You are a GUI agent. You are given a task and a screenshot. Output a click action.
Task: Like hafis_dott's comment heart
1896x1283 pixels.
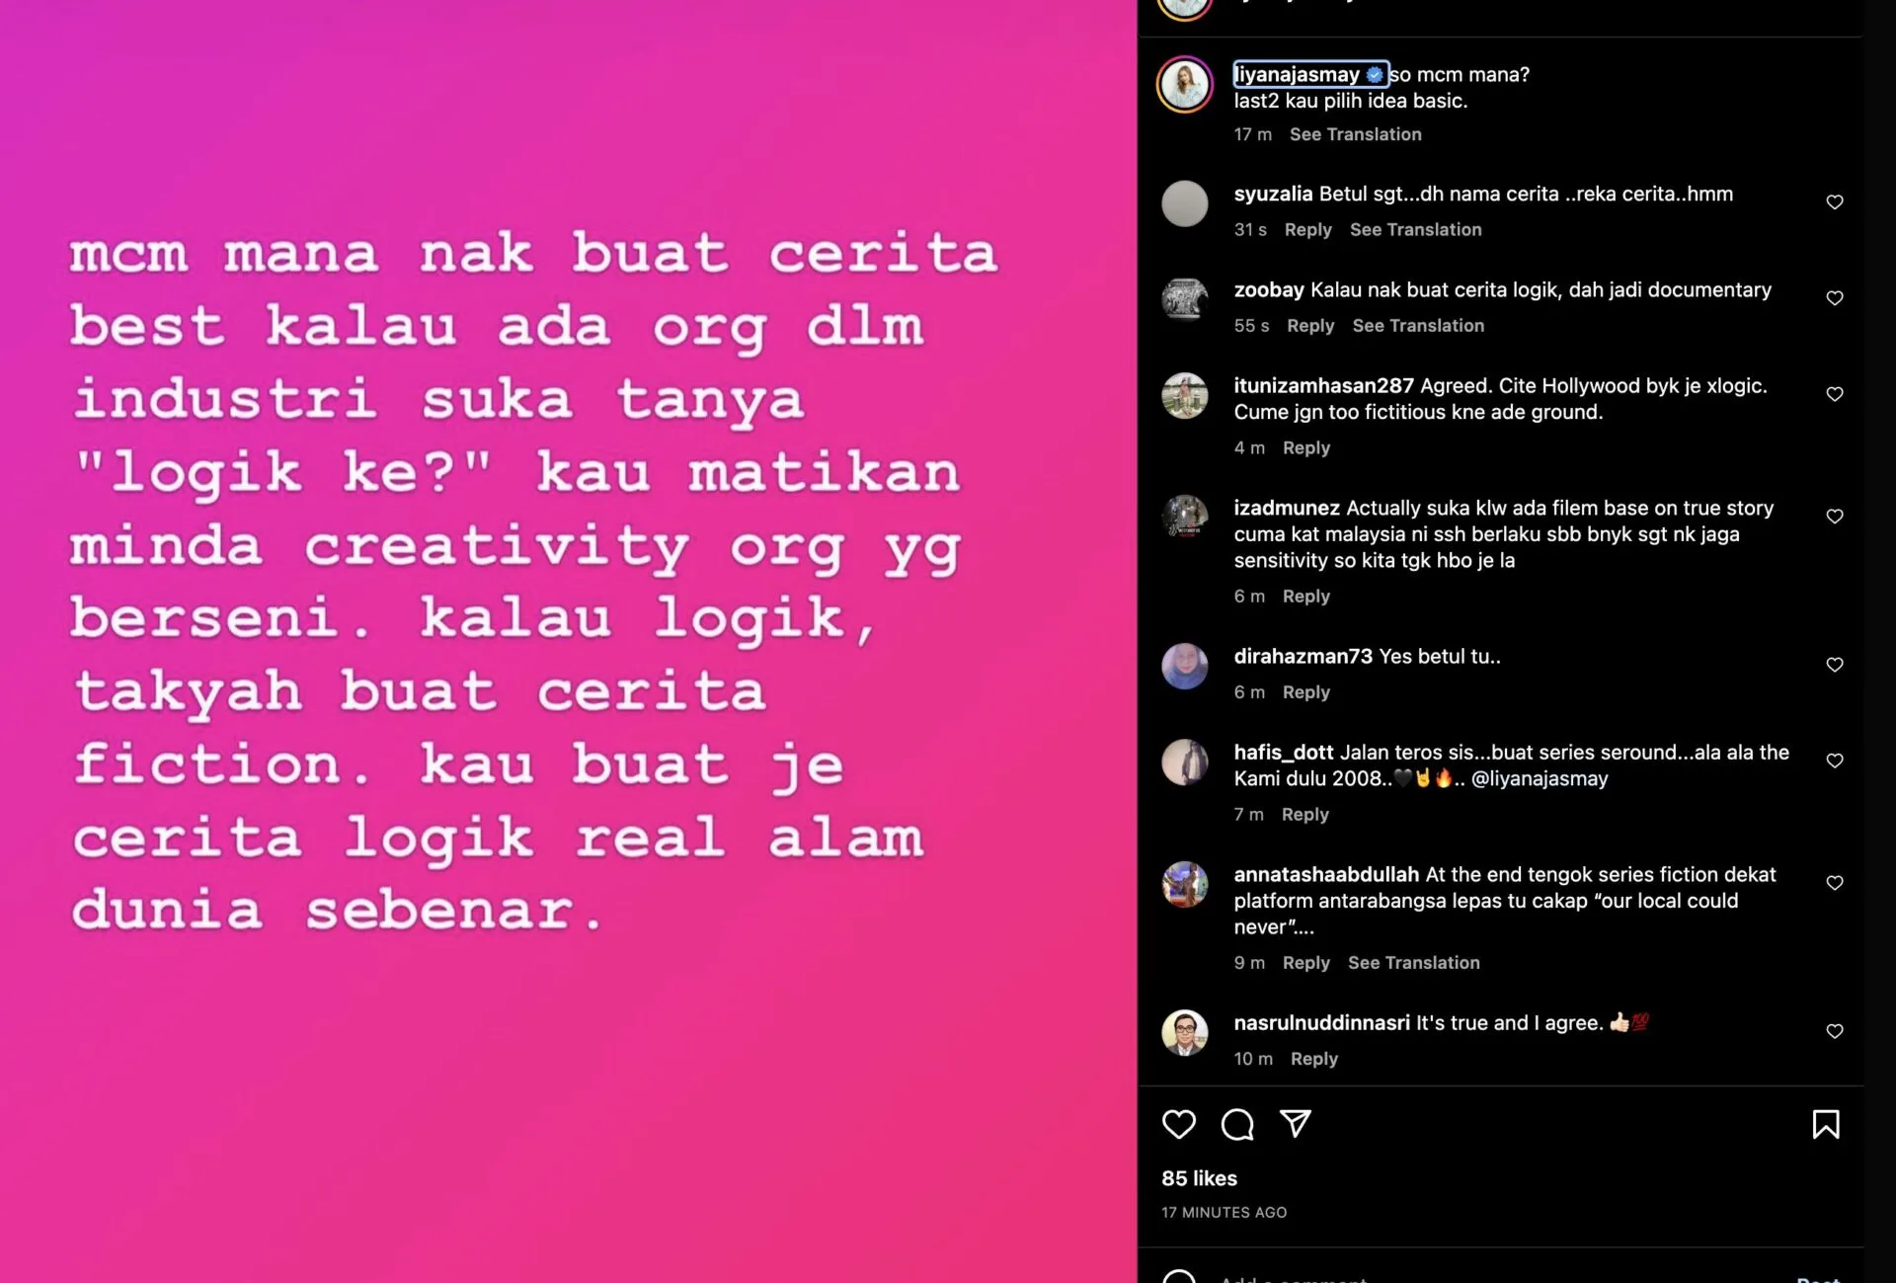(1834, 761)
